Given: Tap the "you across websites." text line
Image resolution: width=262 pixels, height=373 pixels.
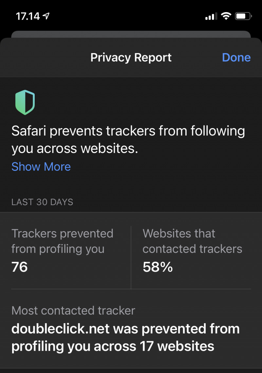Looking at the screenshot, I should pos(75,149).
